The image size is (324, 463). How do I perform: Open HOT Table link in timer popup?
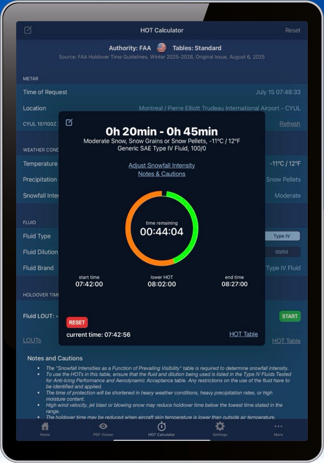(x=244, y=334)
